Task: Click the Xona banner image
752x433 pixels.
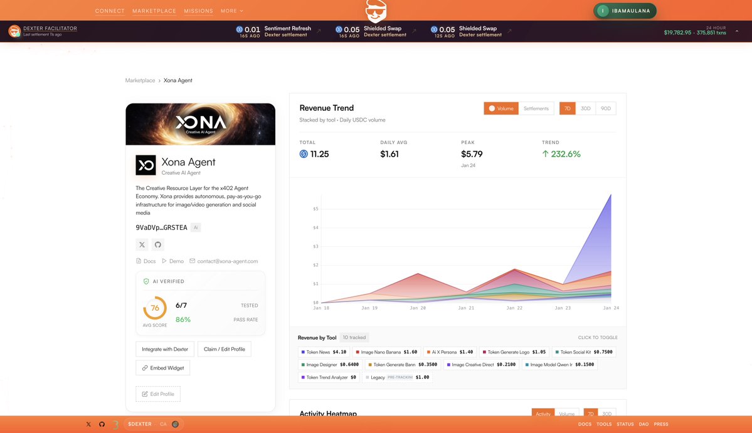Action: click(x=201, y=124)
